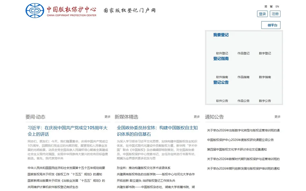Open 中华人民共和国国民经济和社会发展第十五个五年规划纲要

(x=66, y=168)
